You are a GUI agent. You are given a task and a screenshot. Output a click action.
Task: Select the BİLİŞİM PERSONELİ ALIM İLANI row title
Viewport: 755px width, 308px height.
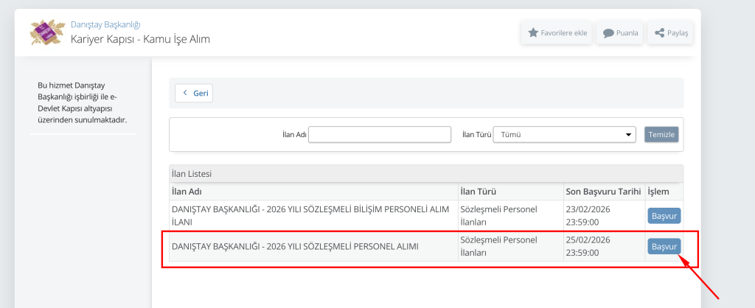(310, 216)
